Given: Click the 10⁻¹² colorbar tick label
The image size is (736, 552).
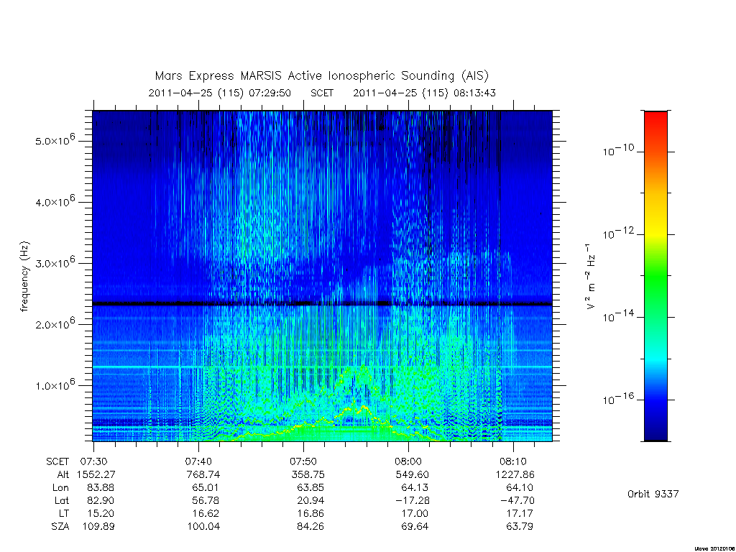Looking at the screenshot, I should [x=617, y=233].
